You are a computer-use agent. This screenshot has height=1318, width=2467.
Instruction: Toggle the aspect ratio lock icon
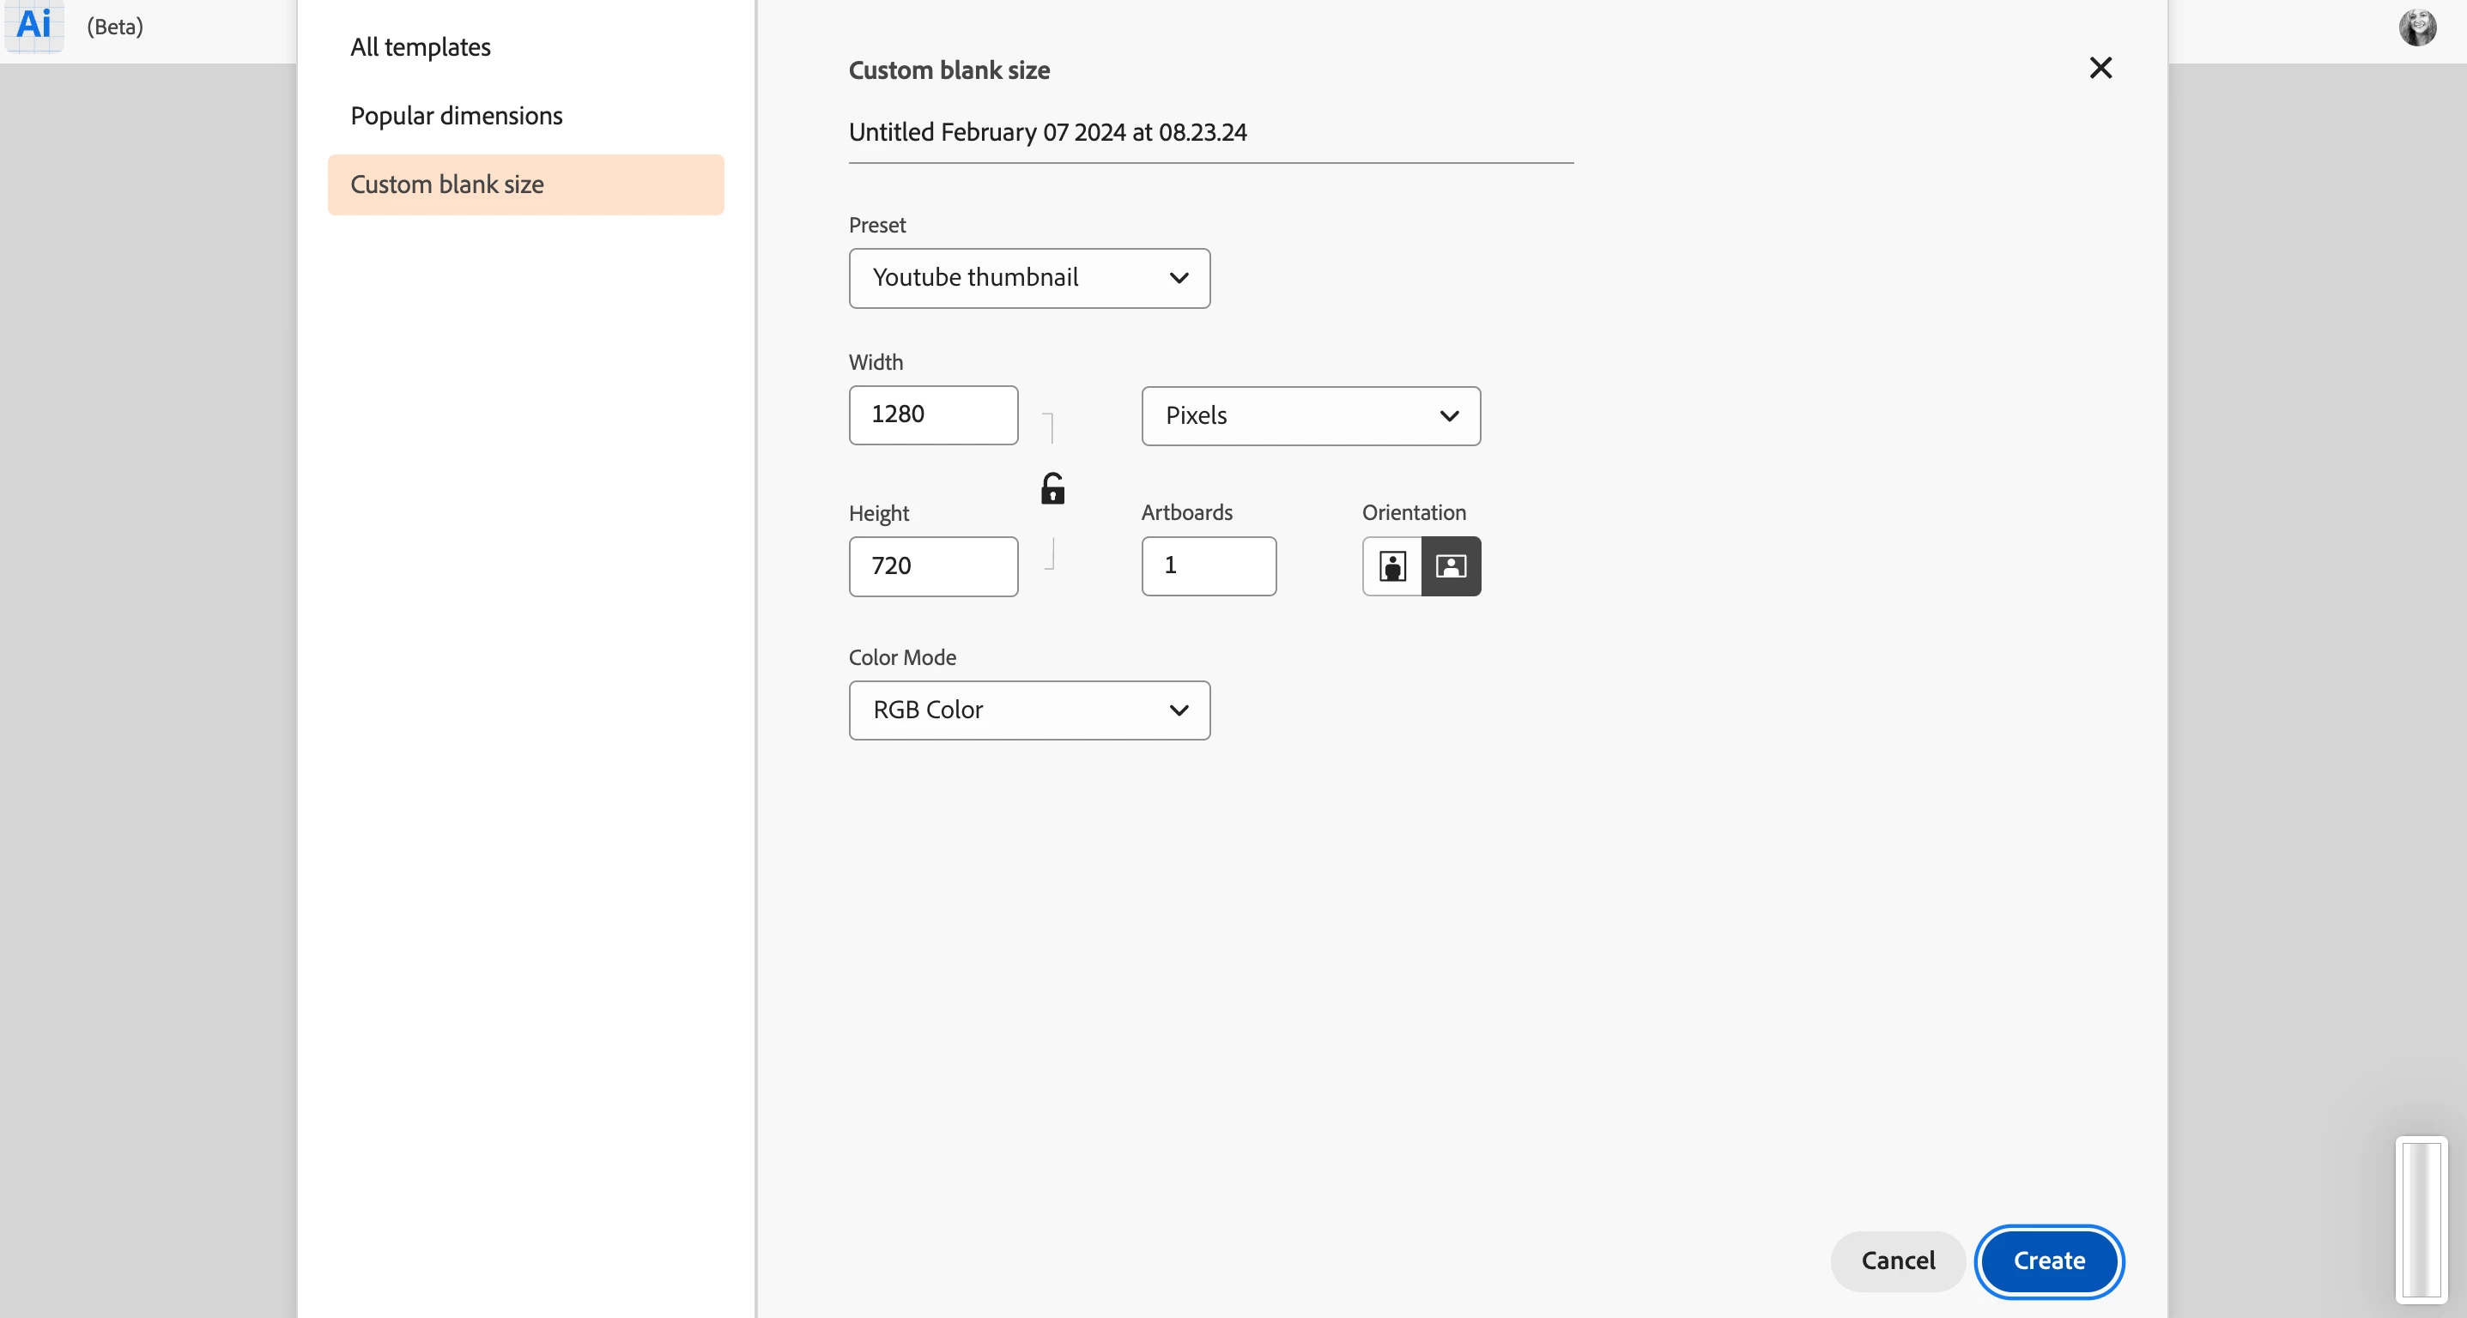(x=1052, y=489)
